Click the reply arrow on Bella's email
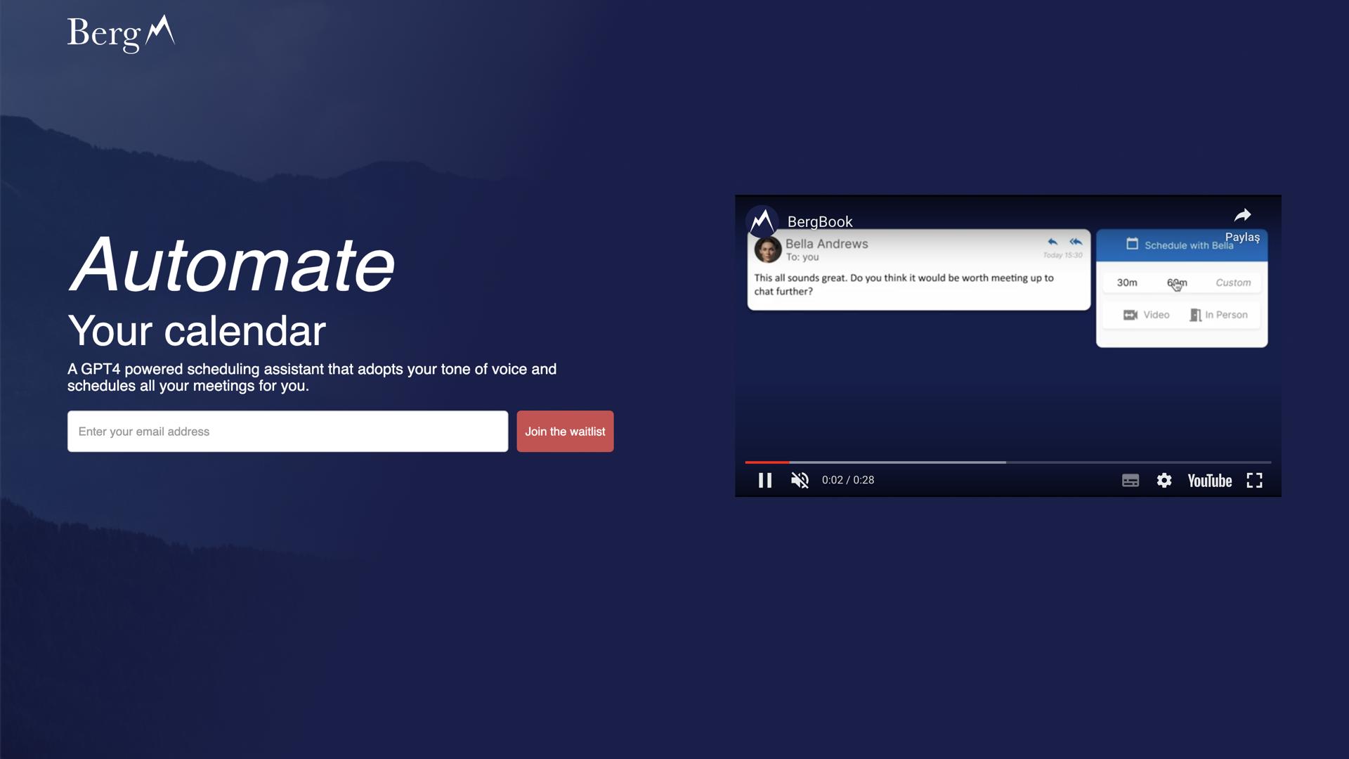The height and width of the screenshot is (759, 1349). pyautogui.click(x=1053, y=242)
